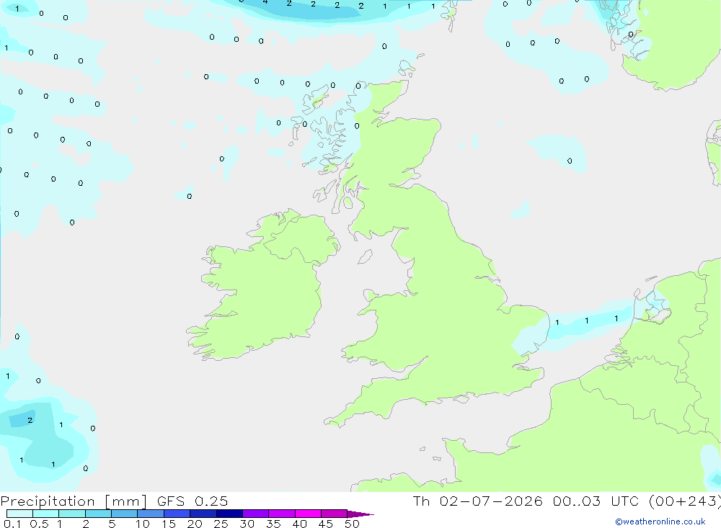Click the 0.5–1 mm legend color swatch
This screenshot has height=528, width=721.
pyautogui.click(x=46, y=514)
